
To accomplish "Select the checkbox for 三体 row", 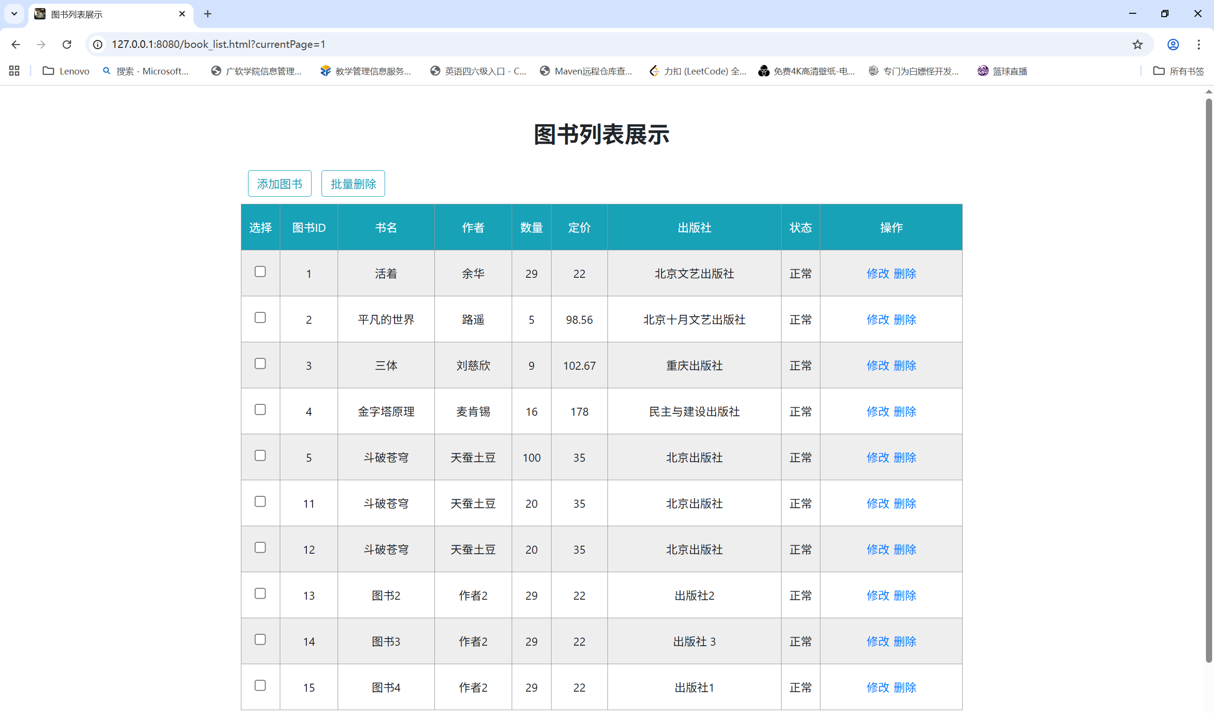I will click(260, 364).
